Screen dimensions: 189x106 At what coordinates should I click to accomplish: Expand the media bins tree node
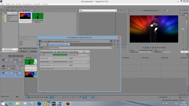coord(3,17)
